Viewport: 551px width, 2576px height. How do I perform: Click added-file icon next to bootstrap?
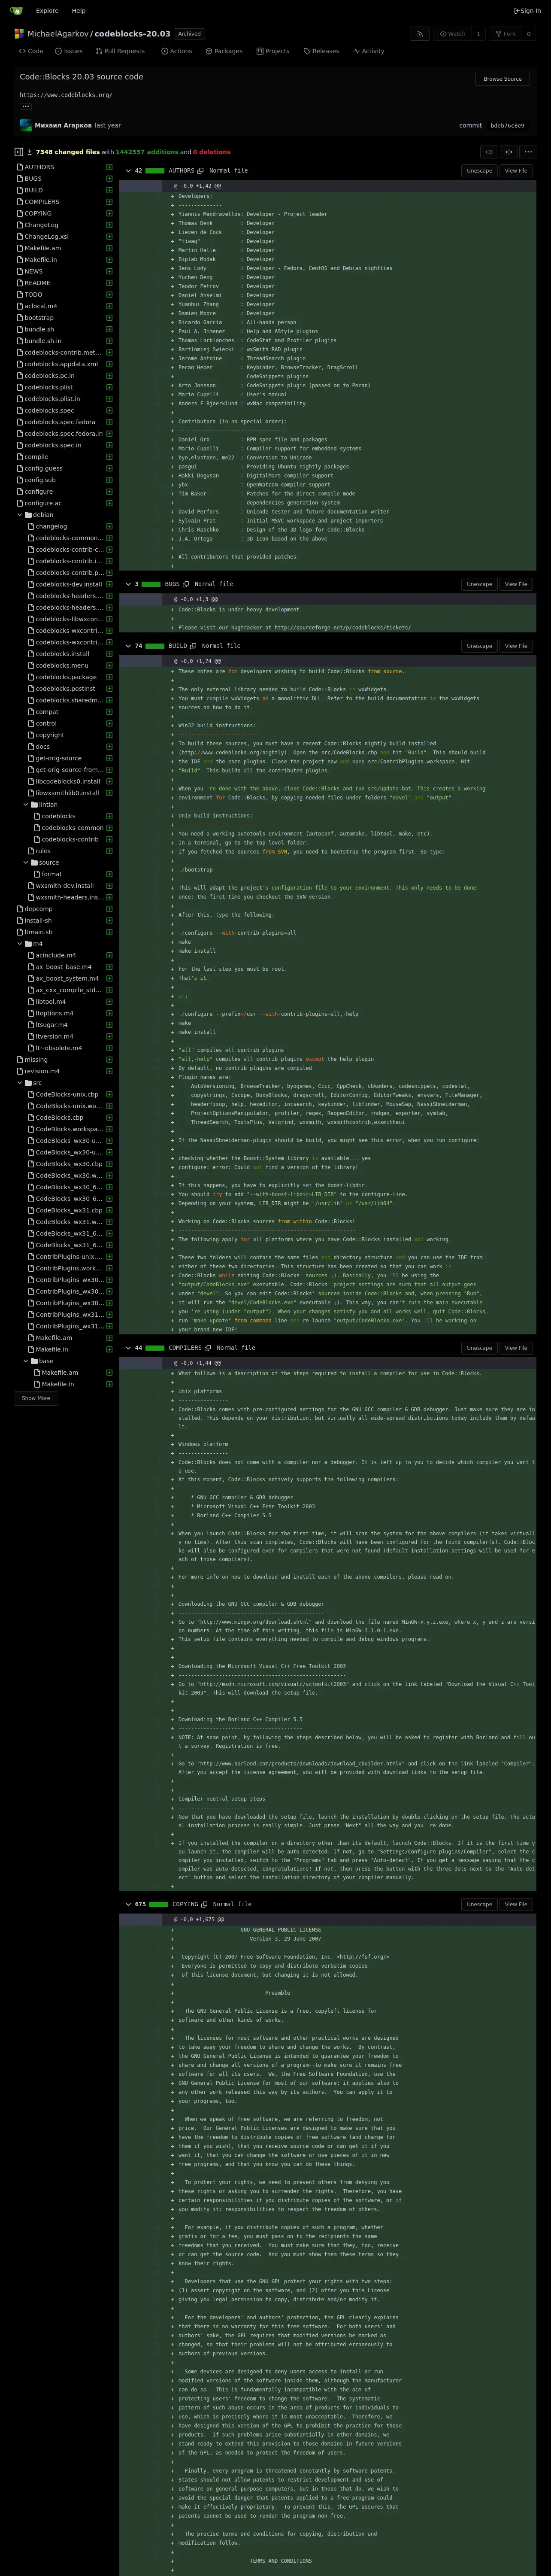coord(109,318)
